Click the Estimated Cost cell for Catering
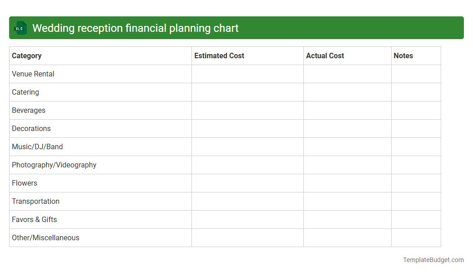Viewport: 473px width, 273px height. click(x=247, y=92)
